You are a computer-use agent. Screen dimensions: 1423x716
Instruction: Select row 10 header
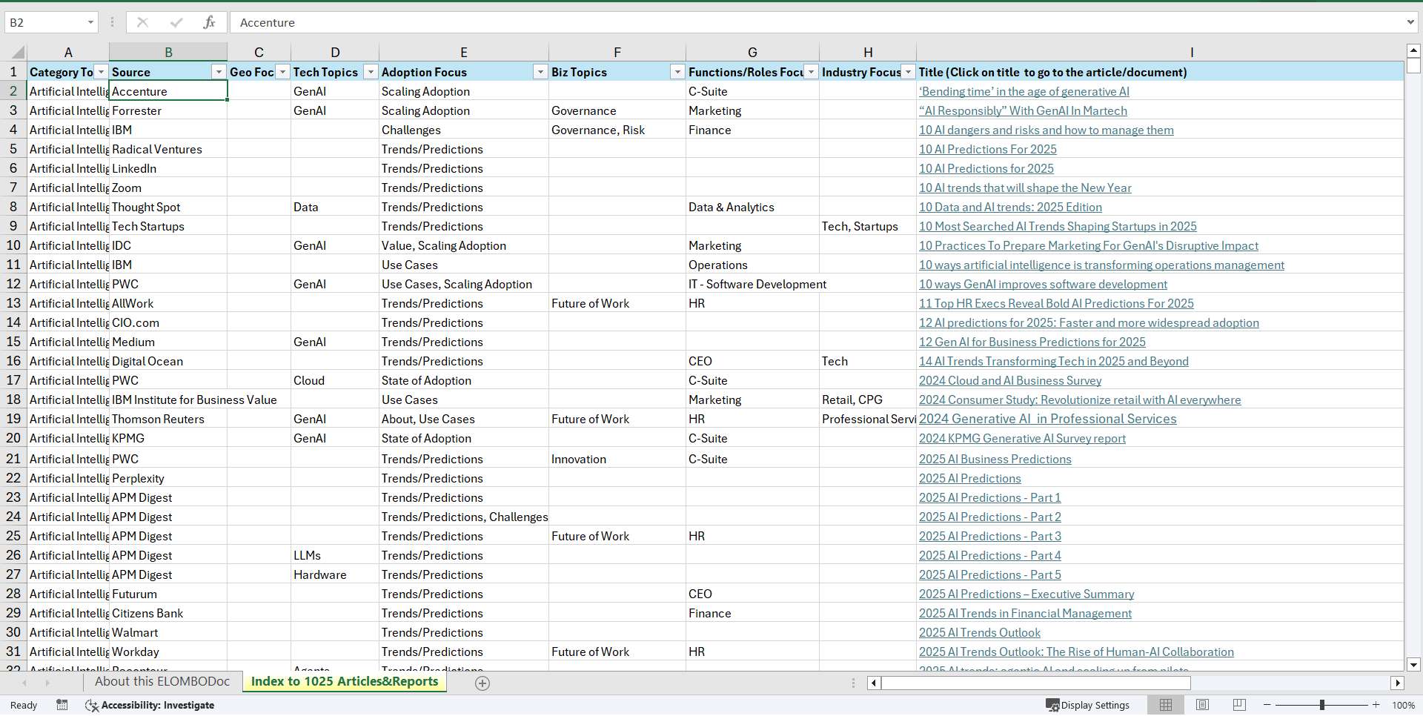pyautogui.click(x=13, y=245)
